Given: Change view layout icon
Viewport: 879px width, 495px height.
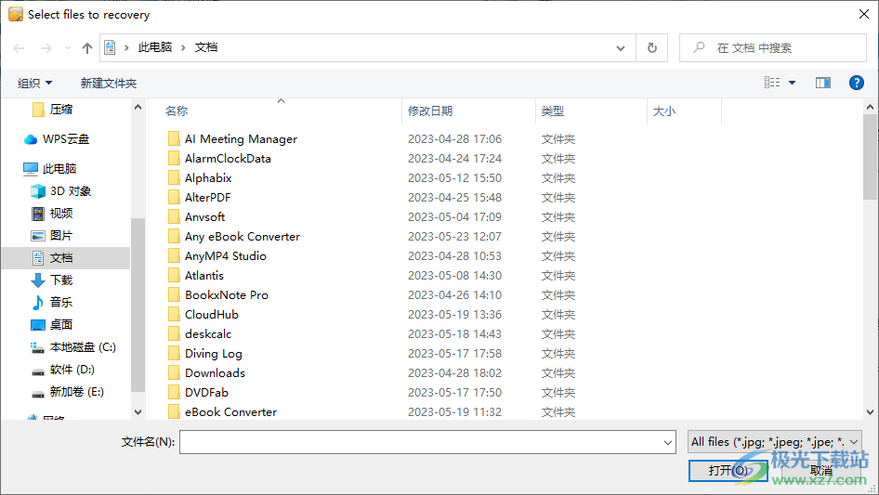Looking at the screenshot, I should pyautogui.click(x=772, y=83).
